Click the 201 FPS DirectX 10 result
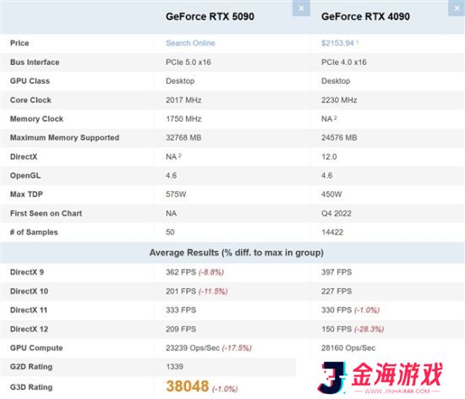This screenshot has width=465, height=399. coord(181,291)
